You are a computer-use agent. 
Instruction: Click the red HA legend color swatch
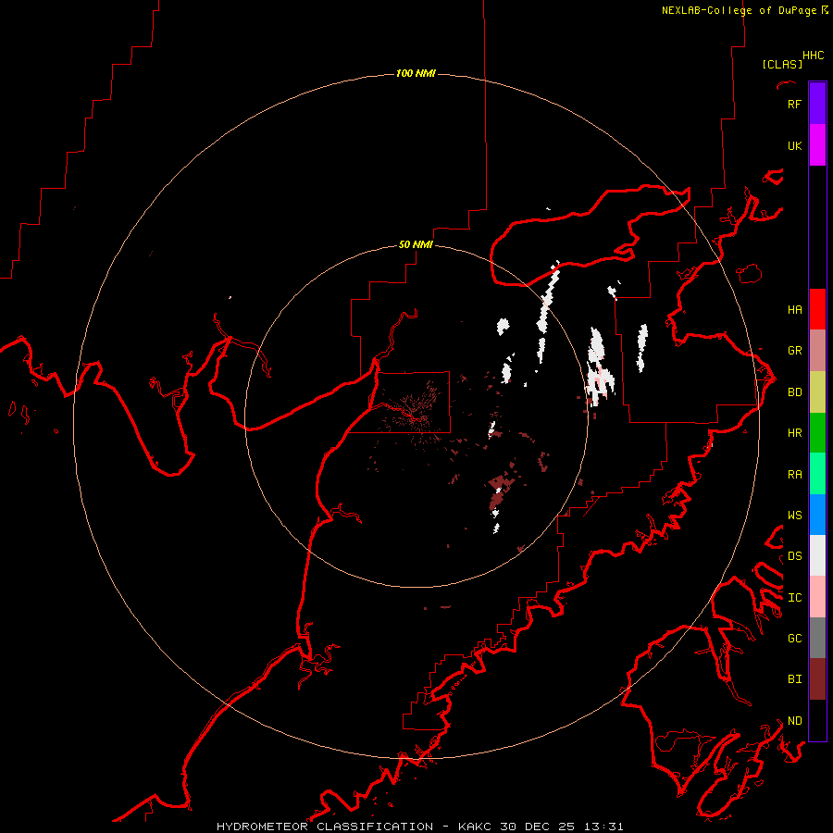[x=817, y=309]
